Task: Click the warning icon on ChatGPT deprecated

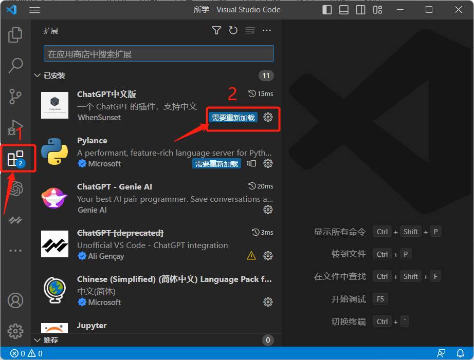Action: click(x=251, y=256)
